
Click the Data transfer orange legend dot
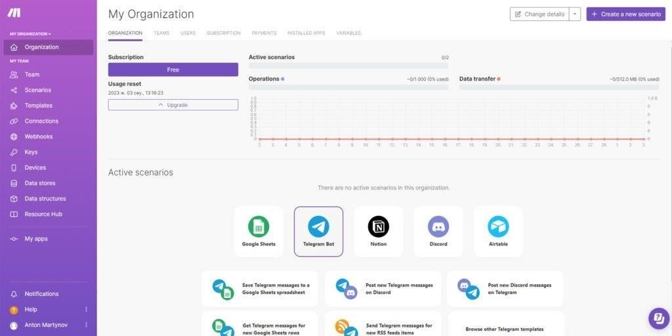(x=499, y=79)
